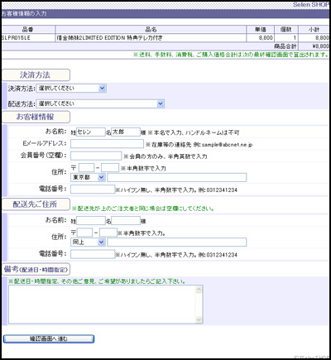
Task: Click the delivery address given name field
Action: tap(126, 221)
